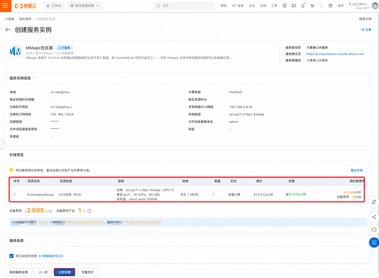Open the help question mark icon

330,6
